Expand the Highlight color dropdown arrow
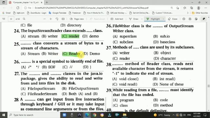This screenshot has height=118, width=210. click(163, 19)
